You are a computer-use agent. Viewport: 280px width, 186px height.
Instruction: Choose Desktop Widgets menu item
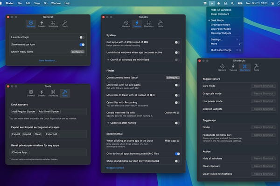tap(225, 33)
